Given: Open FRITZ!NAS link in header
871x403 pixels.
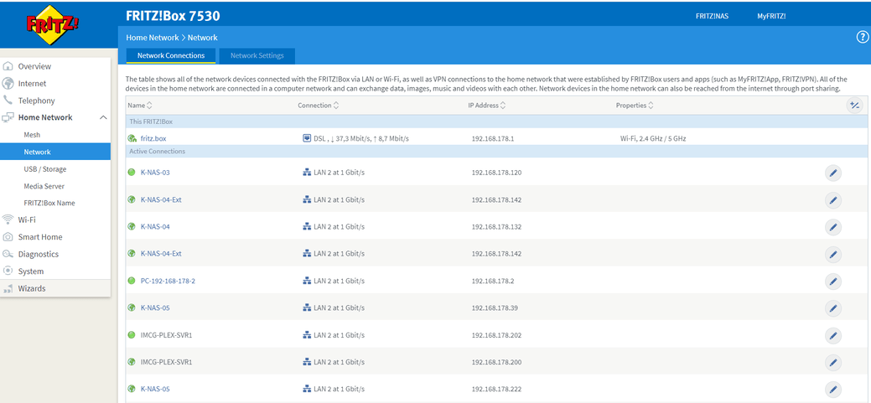Looking at the screenshot, I should pyautogui.click(x=712, y=16).
